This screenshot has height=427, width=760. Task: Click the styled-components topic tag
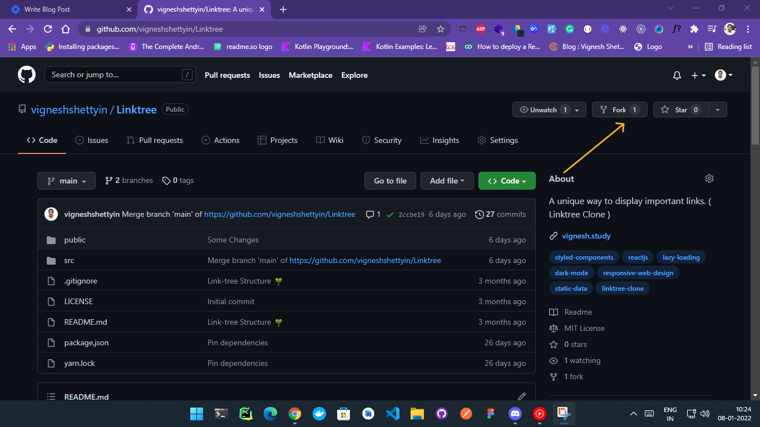point(584,257)
